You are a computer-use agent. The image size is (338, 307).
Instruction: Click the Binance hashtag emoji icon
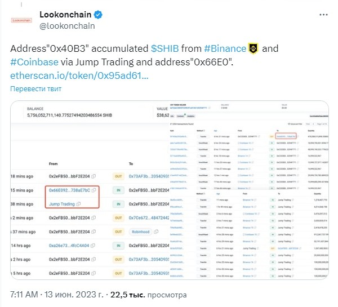[253, 48]
